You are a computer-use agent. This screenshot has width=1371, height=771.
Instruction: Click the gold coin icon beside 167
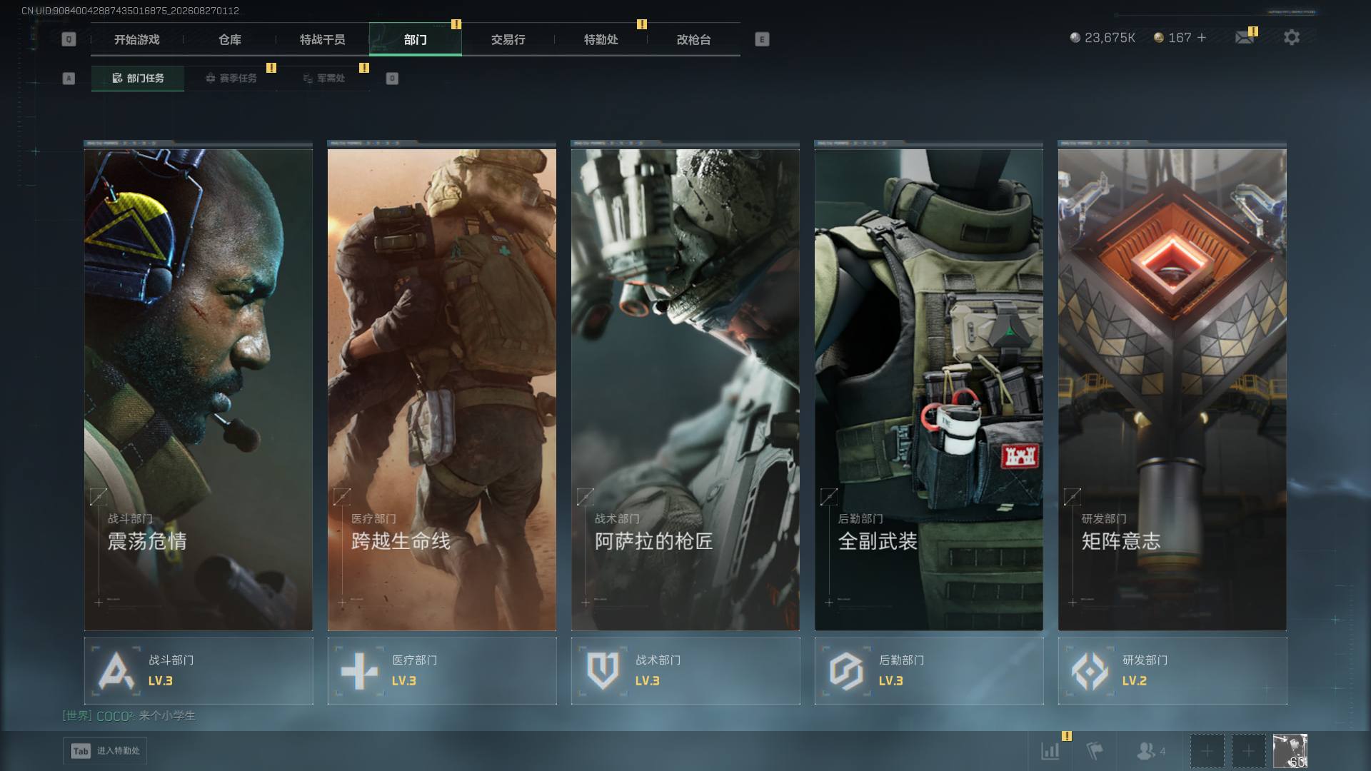tap(1159, 37)
